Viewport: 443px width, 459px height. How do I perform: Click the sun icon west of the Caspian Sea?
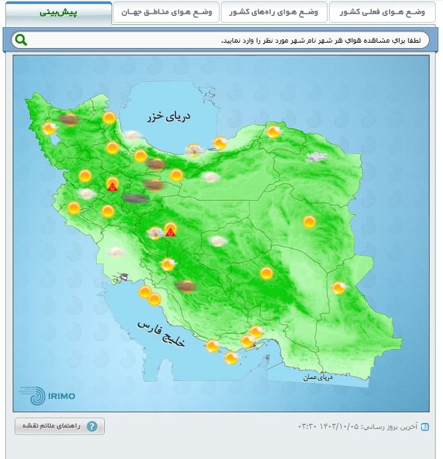coord(109,117)
